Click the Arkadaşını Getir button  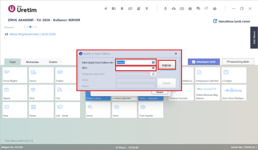point(204,62)
